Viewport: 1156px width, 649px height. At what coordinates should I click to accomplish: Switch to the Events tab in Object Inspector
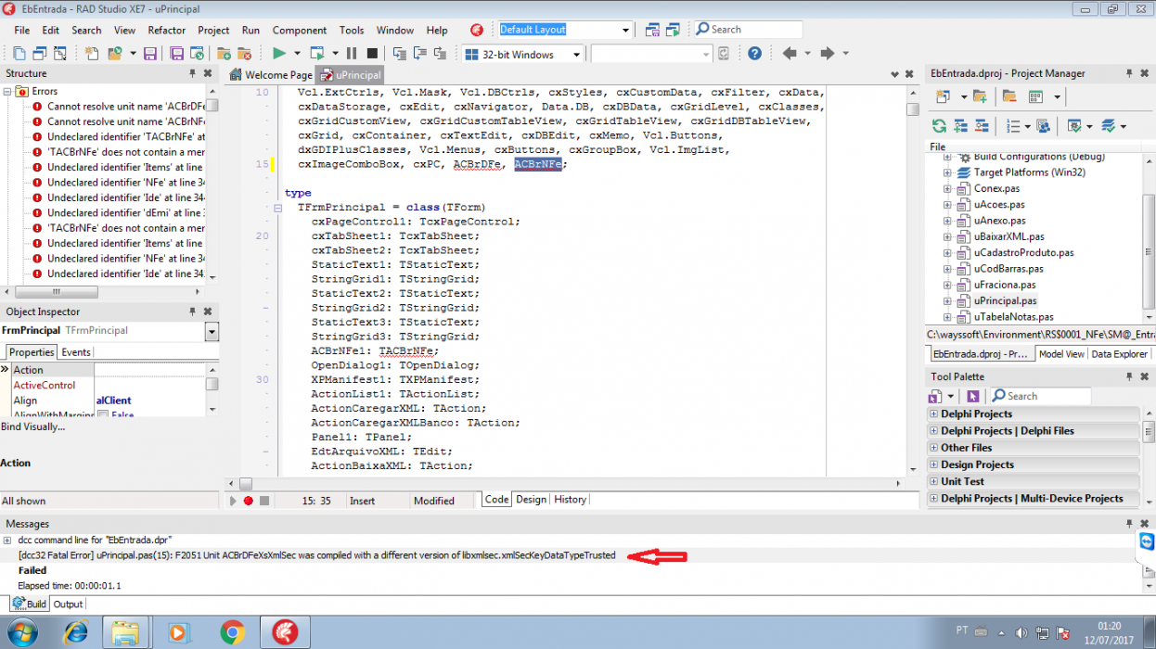point(76,352)
